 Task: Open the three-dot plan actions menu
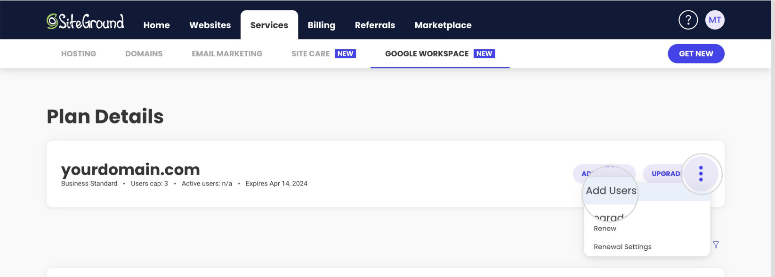point(701,174)
